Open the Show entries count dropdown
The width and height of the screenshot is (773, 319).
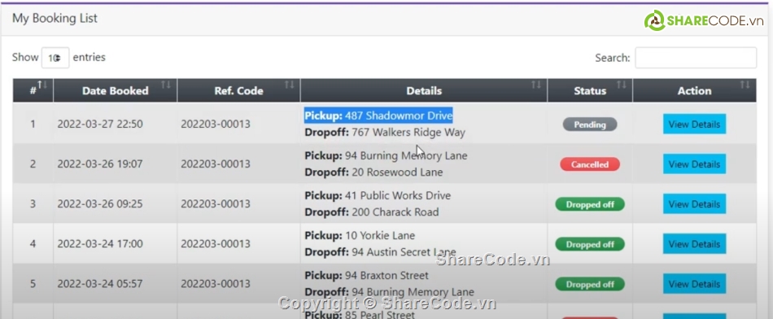tap(55, 58)
